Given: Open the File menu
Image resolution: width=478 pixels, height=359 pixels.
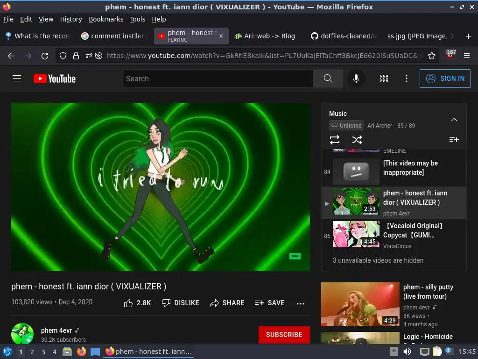Looking at the screenshot, I should 8,19.
